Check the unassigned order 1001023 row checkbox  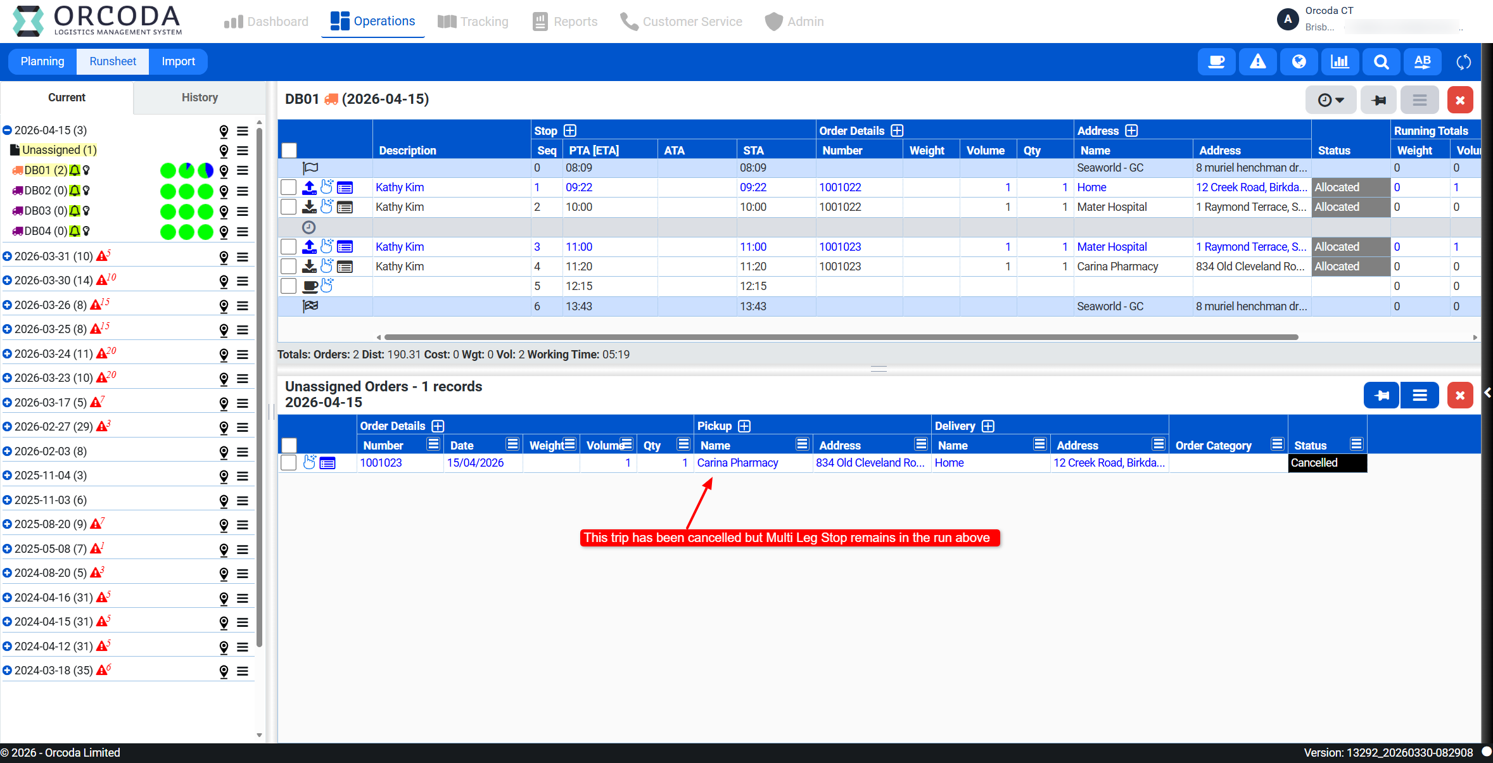pyautogui.click(x=289, y=463)
